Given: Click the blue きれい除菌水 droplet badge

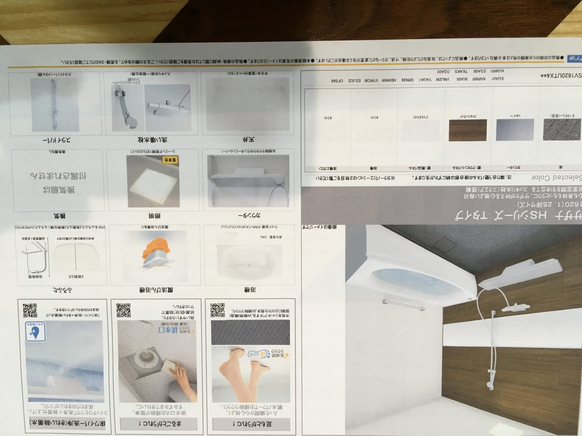Looking at the screenshot, I should coord(36,332).
